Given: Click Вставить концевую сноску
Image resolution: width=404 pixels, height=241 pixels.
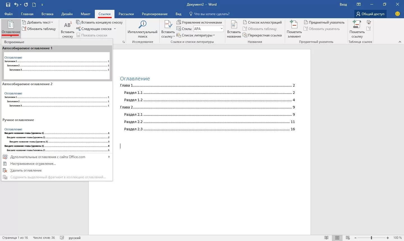Looking at the screenshot, I should tap(99, 22).
